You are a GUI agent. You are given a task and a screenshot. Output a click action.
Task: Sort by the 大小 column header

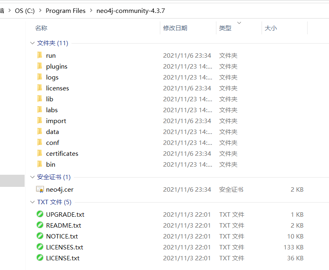[x=271, y=28]
